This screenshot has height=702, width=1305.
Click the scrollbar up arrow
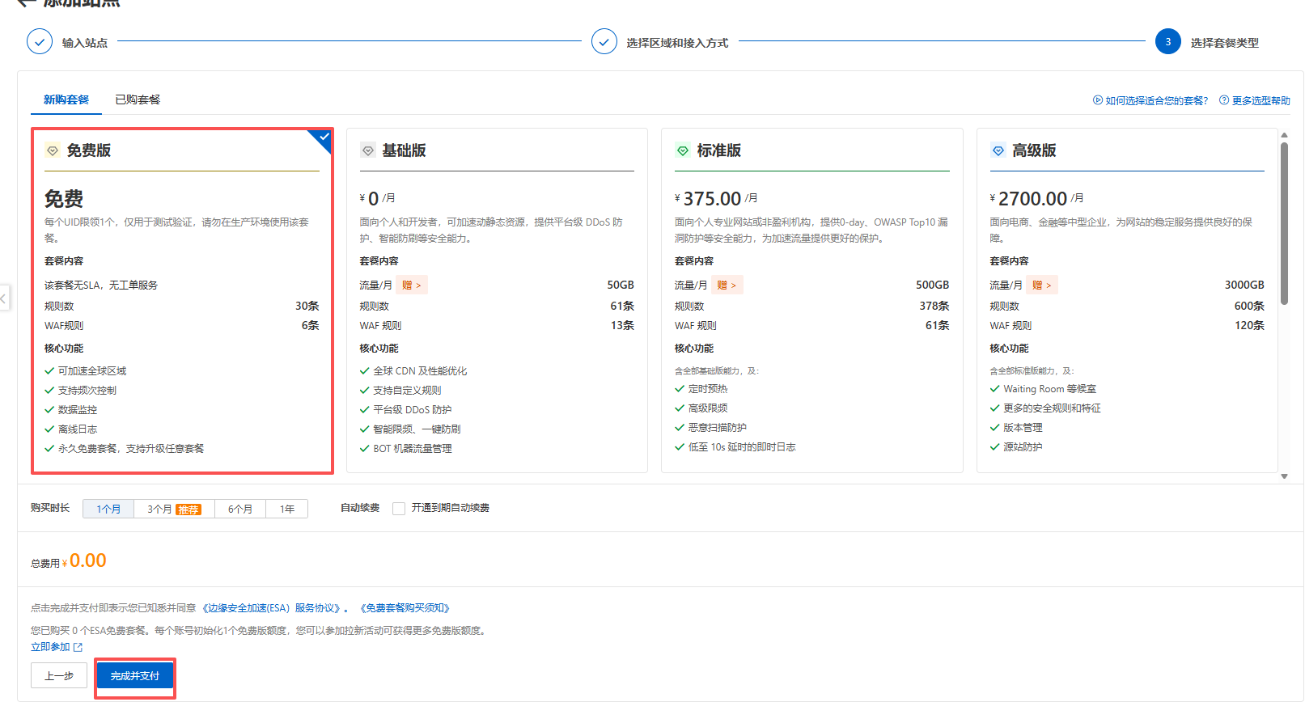(x=1284, y=135)
